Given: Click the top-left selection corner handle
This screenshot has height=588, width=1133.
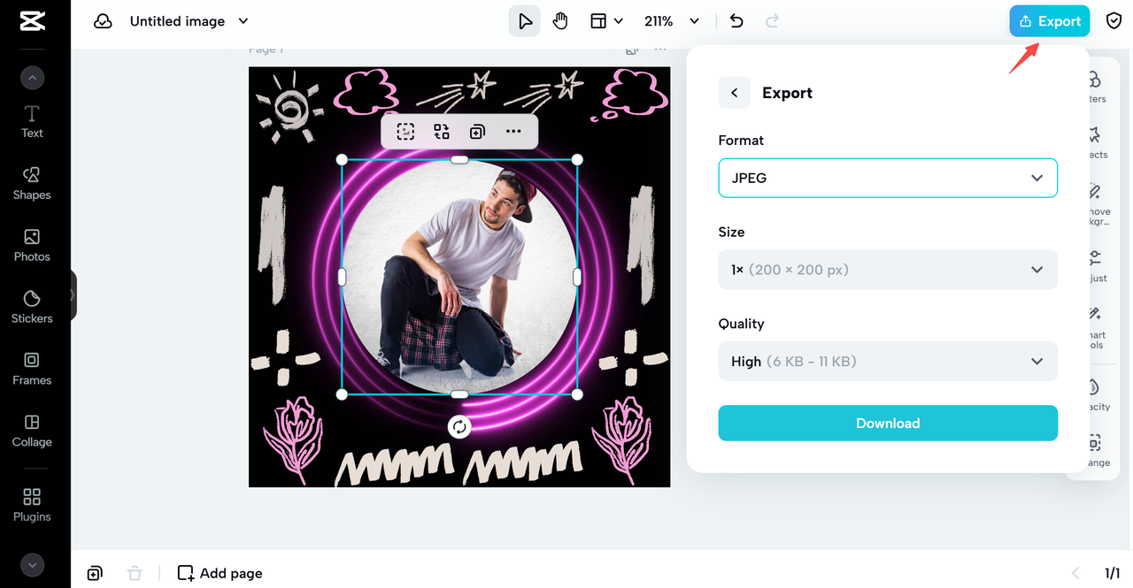Looking at the screenshot, I should click(x=342, y=159).
